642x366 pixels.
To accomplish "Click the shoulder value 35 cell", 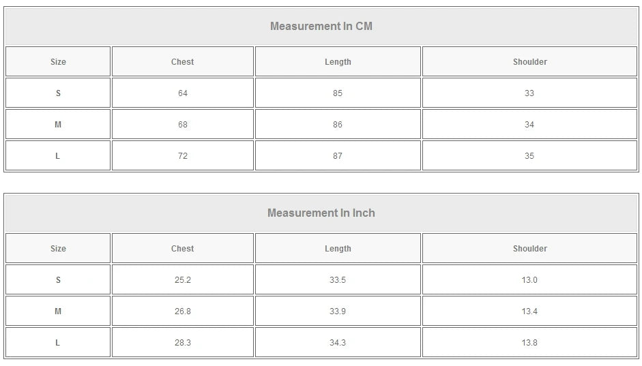I will 529,156.
